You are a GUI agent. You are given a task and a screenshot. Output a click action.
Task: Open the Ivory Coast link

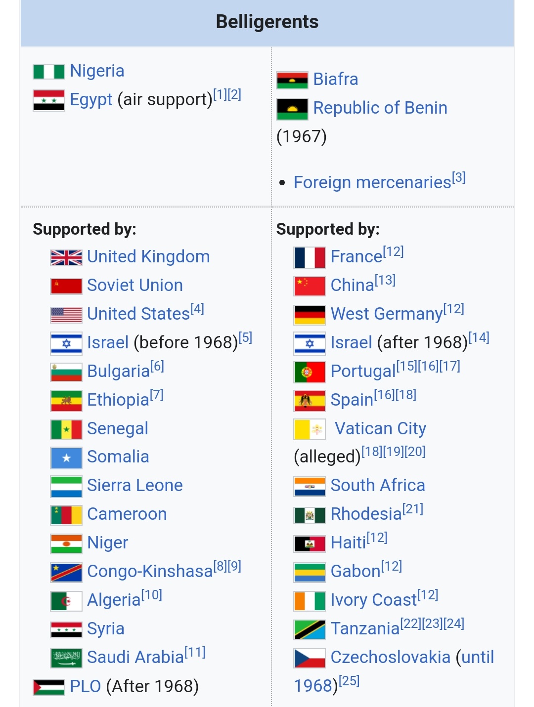click(374, 600)
